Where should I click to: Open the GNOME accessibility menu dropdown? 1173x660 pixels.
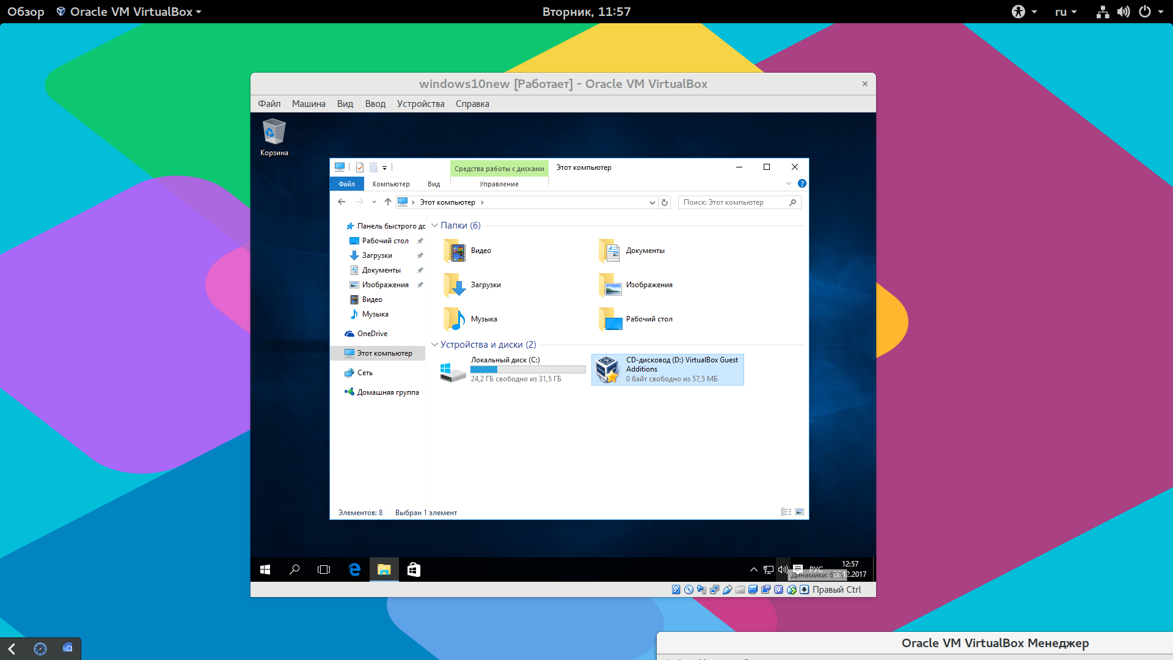(1025, 12)
